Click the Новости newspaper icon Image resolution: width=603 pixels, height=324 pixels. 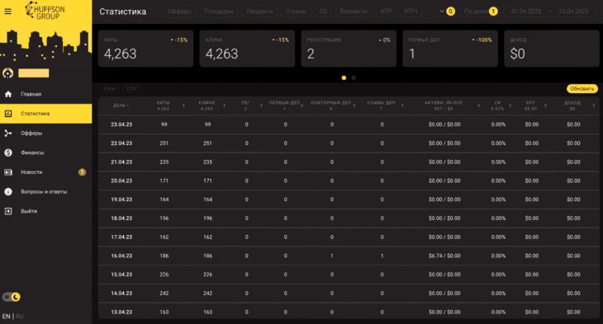[x=8, y=172]
